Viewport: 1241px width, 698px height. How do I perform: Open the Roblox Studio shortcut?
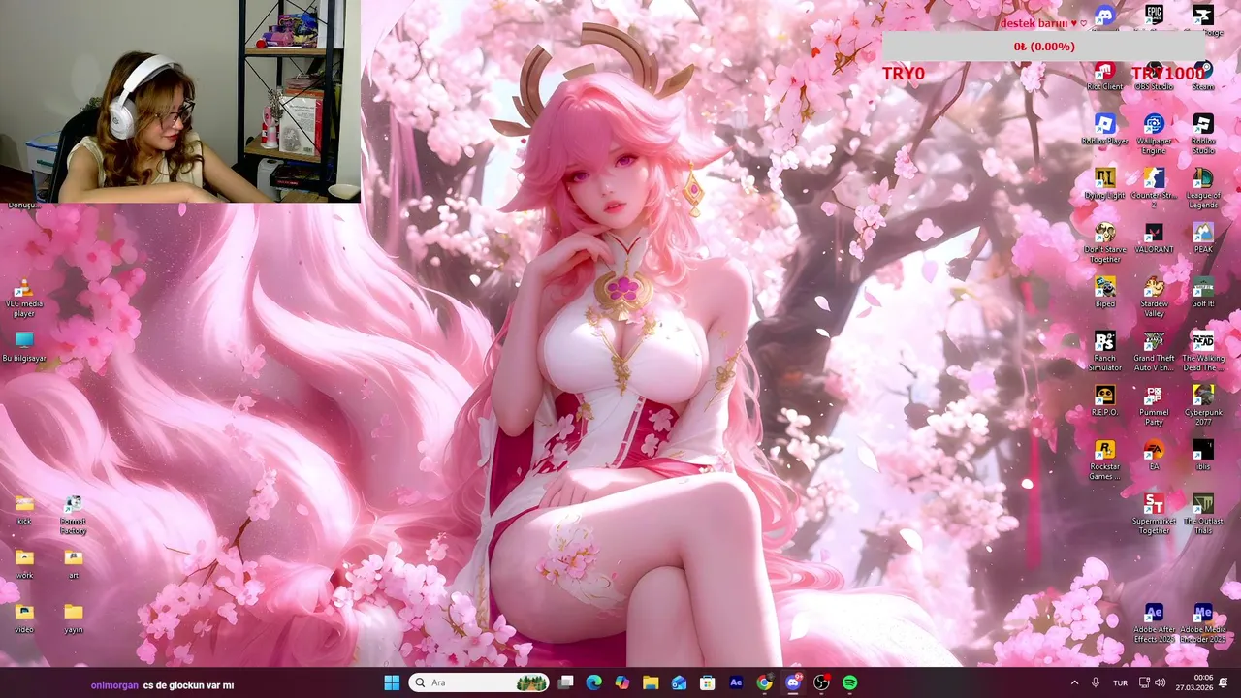pos(1202,134)
